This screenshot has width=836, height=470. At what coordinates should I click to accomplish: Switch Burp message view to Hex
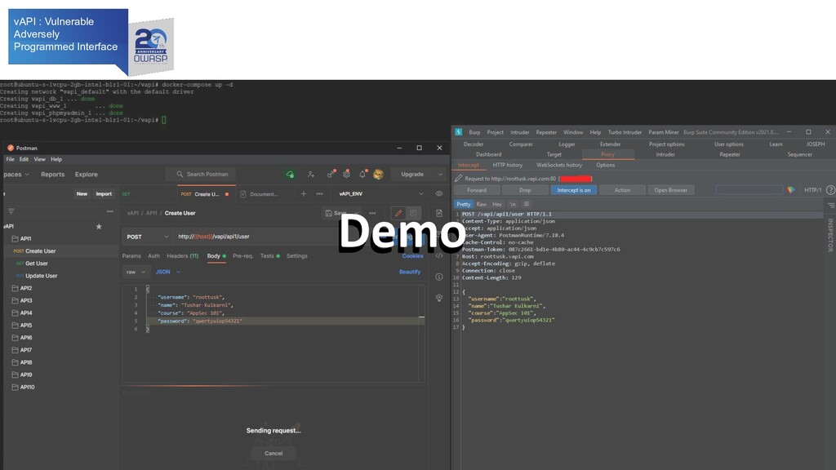tap(497, 204)
